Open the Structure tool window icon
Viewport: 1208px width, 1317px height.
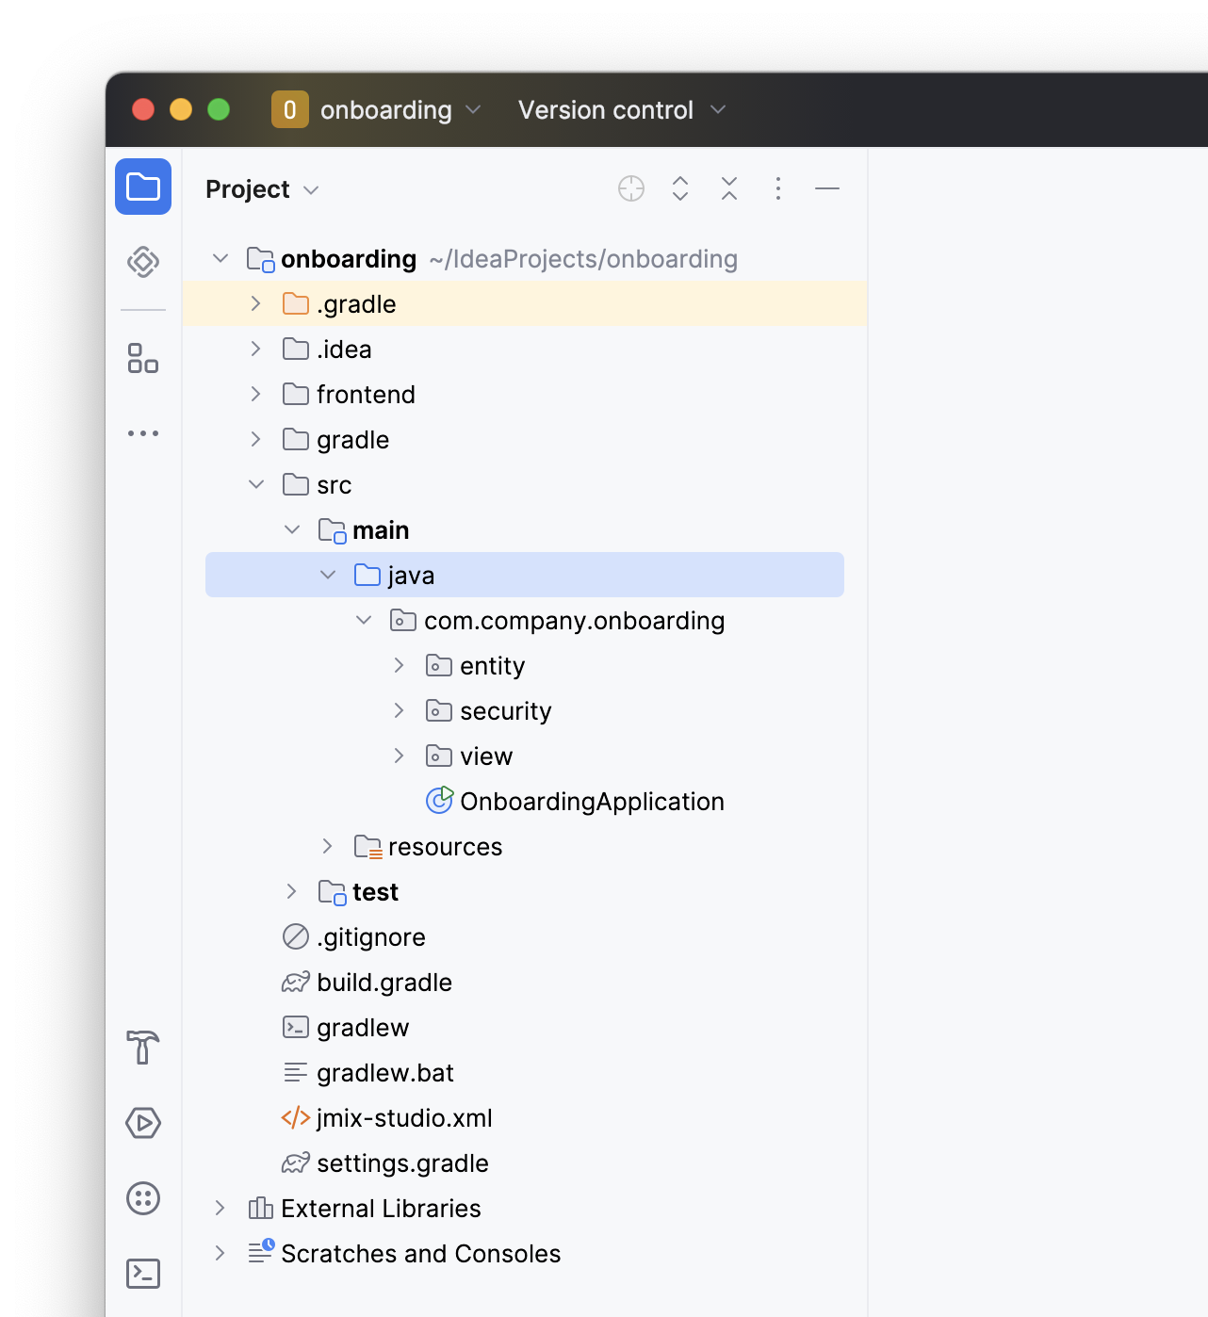click(143, 358)
